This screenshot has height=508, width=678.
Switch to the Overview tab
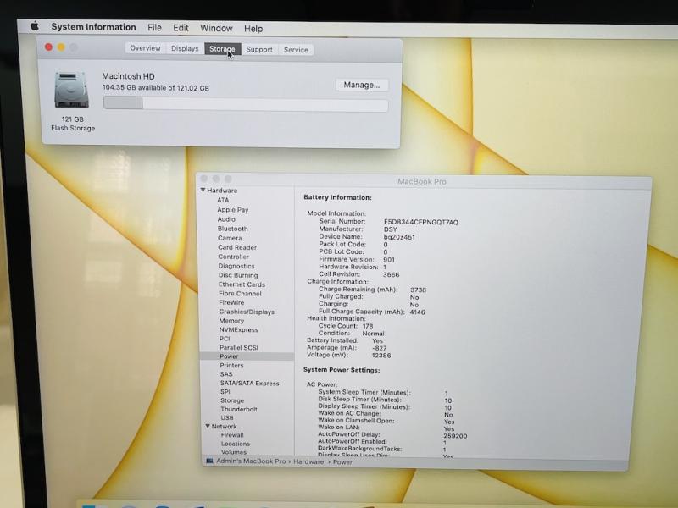click(145, 48)
